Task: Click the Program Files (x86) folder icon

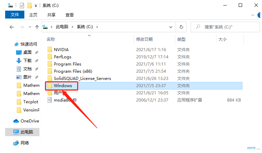Action: [x=50, y=71]
